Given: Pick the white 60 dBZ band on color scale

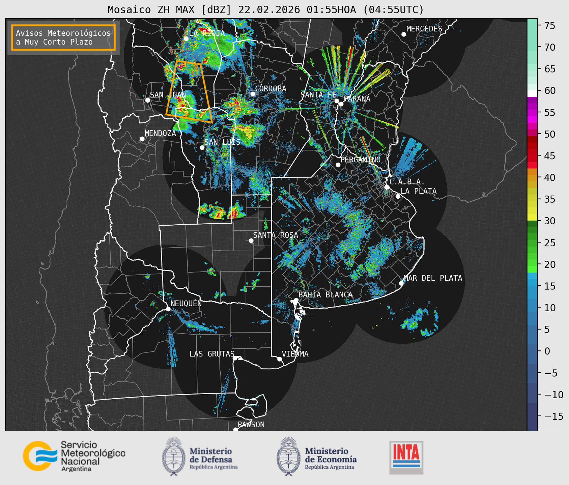Looking at the screenshot, I should click(532, 93).
